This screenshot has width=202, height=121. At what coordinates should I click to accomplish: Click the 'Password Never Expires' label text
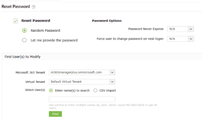point(146,29)
